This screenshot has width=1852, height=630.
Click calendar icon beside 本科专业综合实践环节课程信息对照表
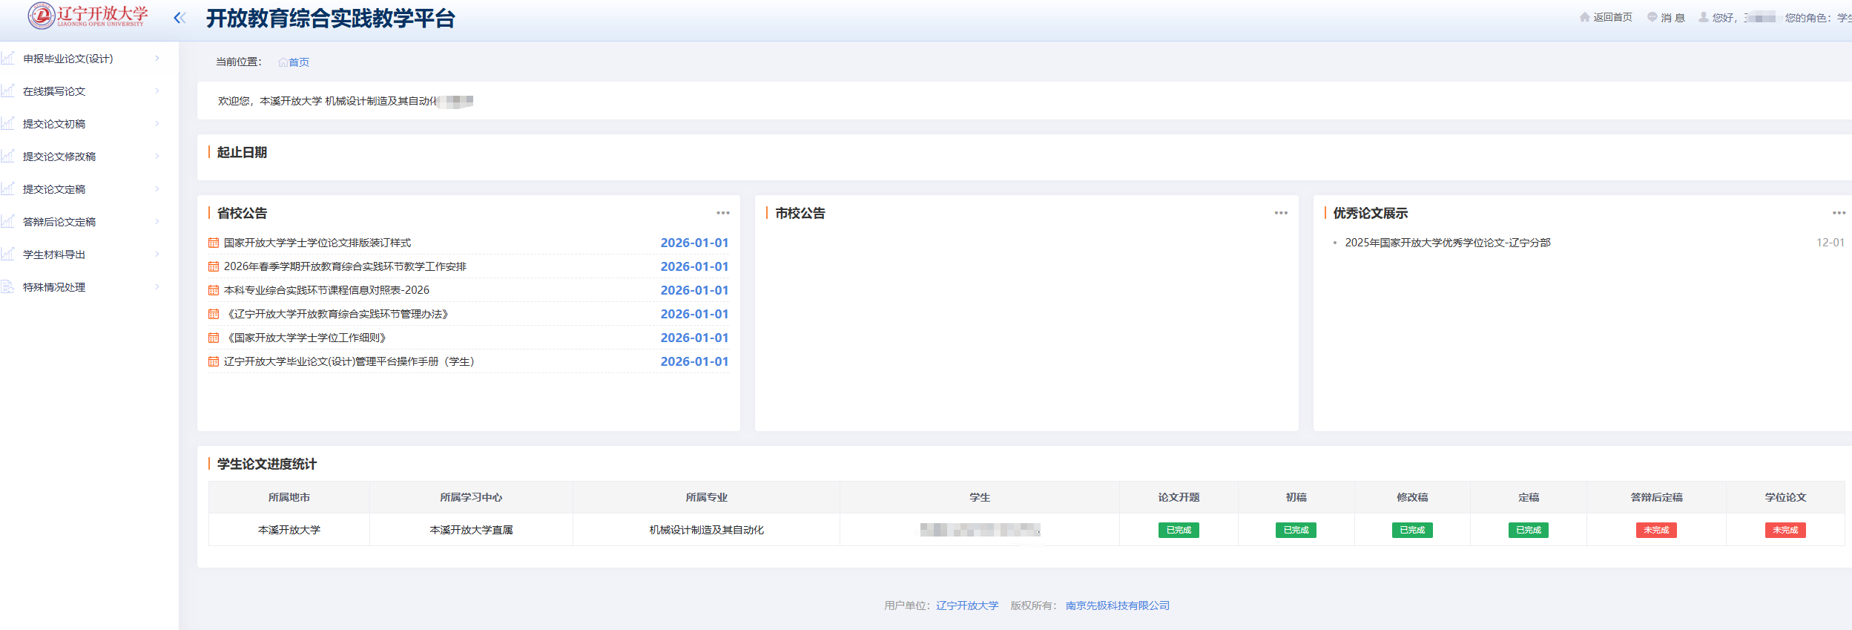tap(214, 290)
